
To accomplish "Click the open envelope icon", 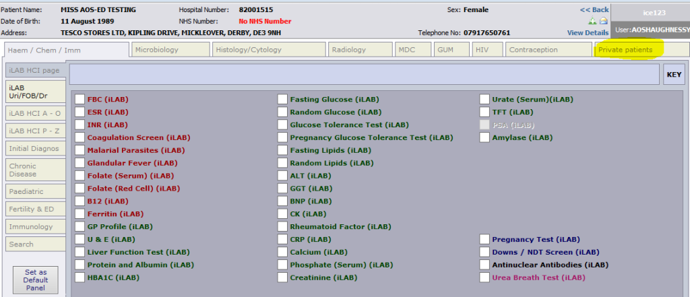I will (x=603, y=21).
